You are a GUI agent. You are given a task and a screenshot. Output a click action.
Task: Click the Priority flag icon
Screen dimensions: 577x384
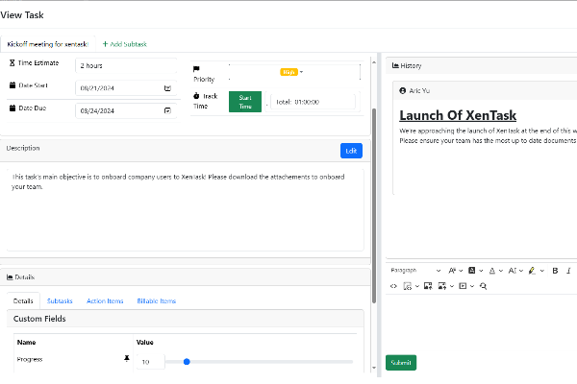196,69
